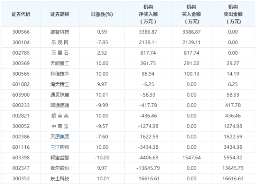Image resolution: width=257 pixels, height=186 pixels.
Task: Select stock code 300565
Action: tap(21, 74)
